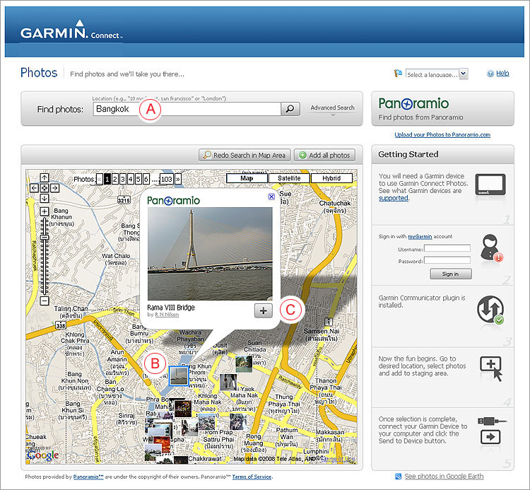530x490 pixels.
Task: Switch to Hybrid map view
Action: tap(331, 179)
